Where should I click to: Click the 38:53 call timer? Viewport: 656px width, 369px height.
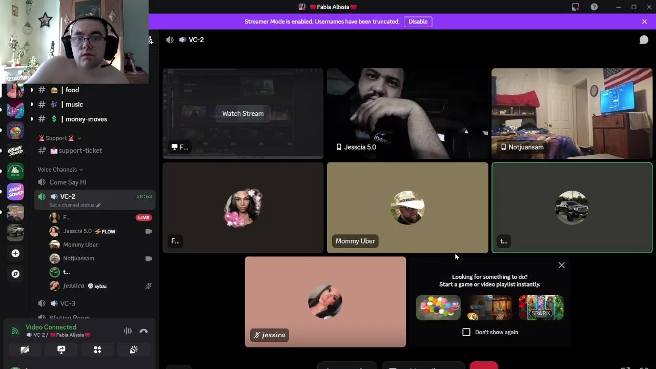click(144, 196)
